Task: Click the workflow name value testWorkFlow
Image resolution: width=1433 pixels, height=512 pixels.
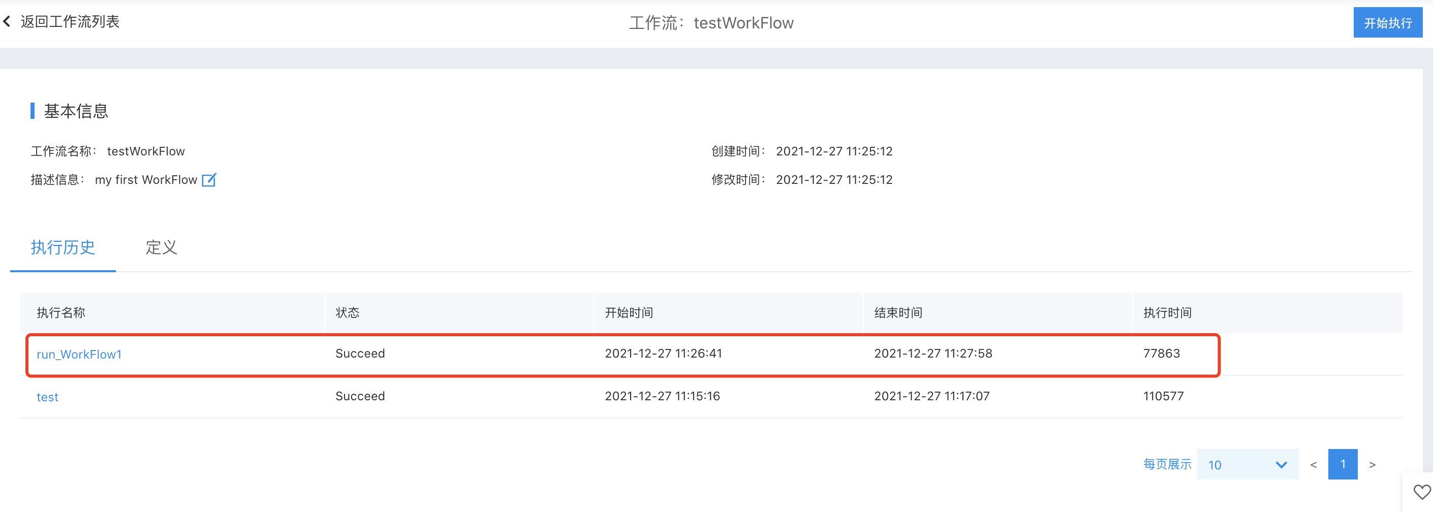Action: [x=146, y=151]
